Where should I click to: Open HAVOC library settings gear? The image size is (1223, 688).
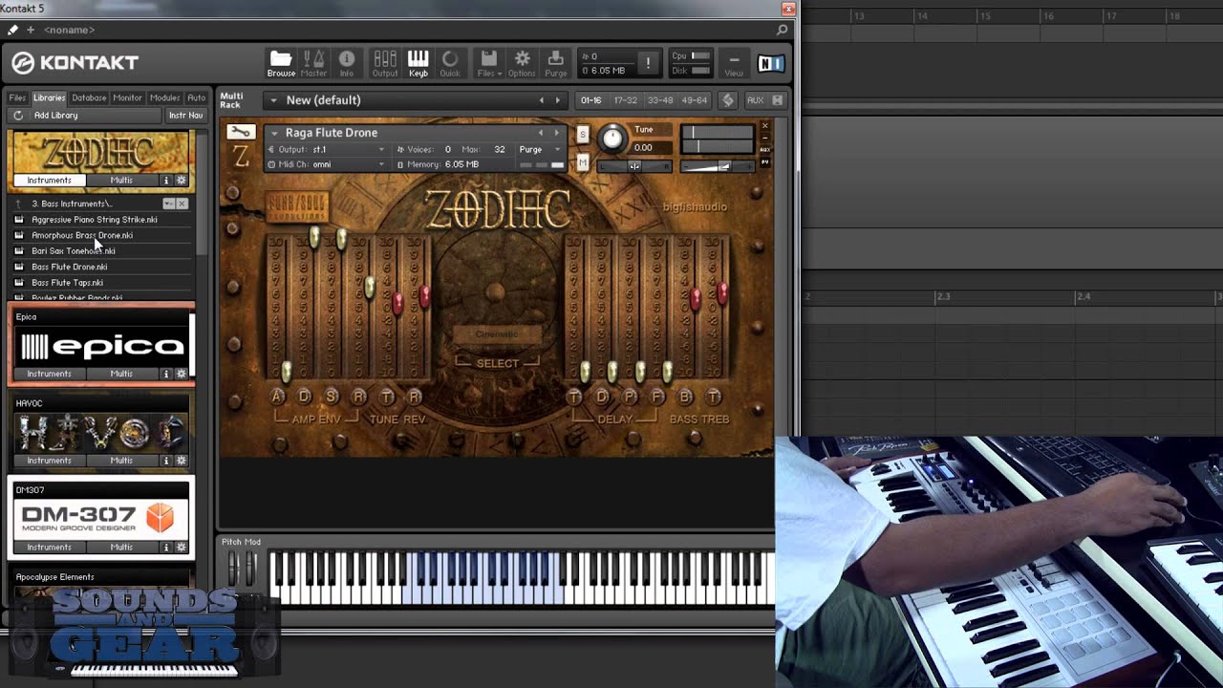(182, 461)
